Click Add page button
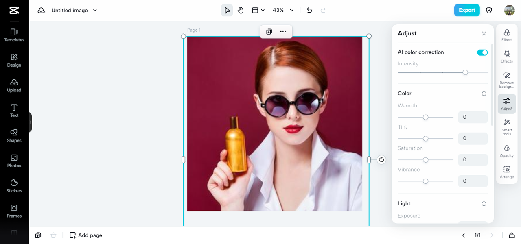 pyautogui.click(x=86, y=235)
